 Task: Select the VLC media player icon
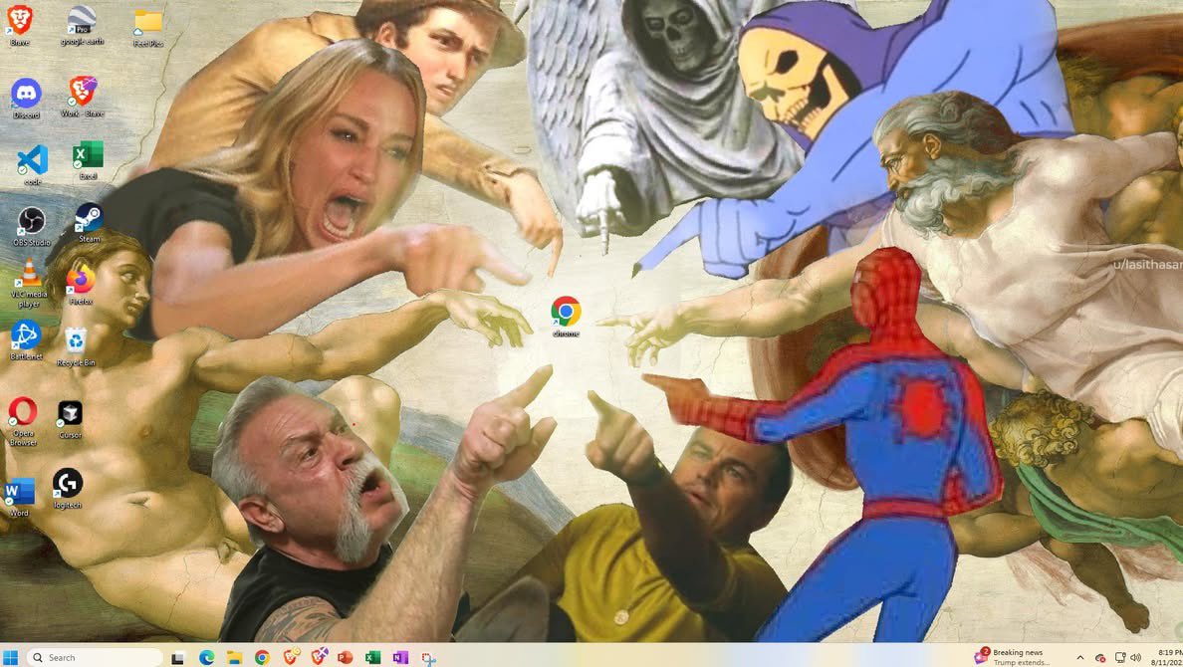click(29, 284)
